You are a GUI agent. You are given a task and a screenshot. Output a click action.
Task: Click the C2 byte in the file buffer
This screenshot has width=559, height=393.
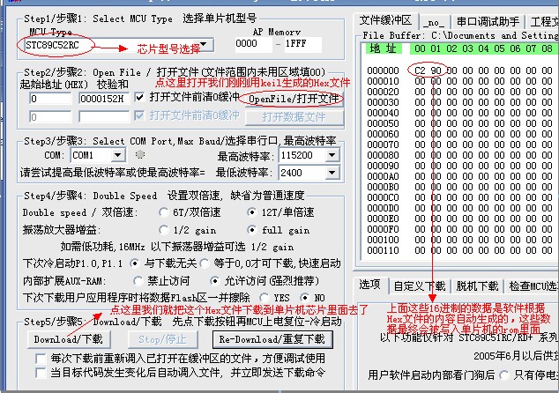[x=419, y=70]
